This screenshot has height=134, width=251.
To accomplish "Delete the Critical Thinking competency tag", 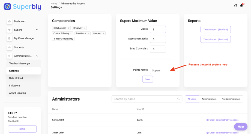I will coord(71,33).
